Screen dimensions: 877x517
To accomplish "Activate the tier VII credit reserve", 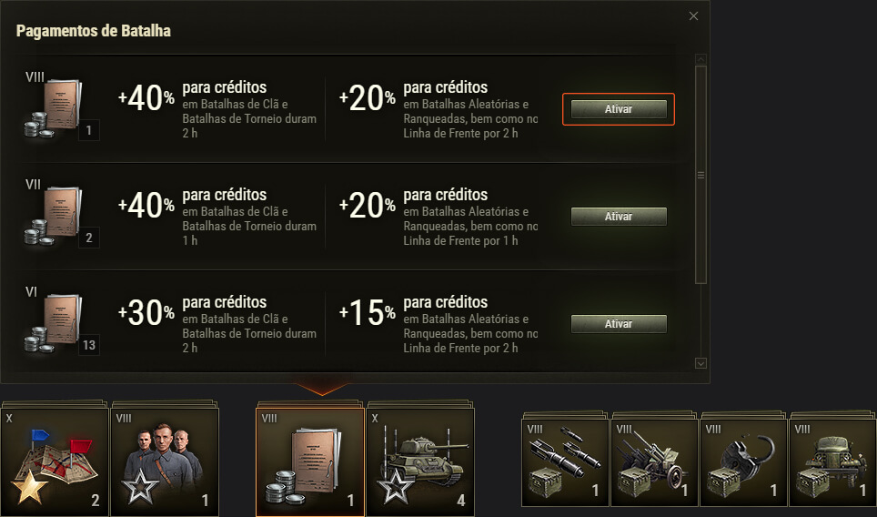I will point(619,217).
